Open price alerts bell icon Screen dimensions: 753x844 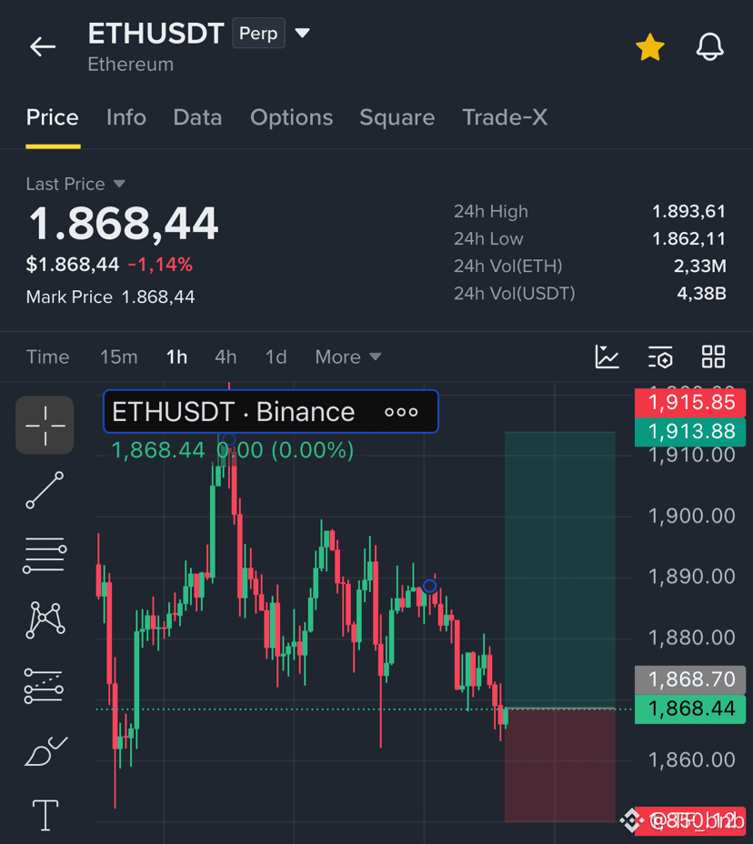(709, 46)
